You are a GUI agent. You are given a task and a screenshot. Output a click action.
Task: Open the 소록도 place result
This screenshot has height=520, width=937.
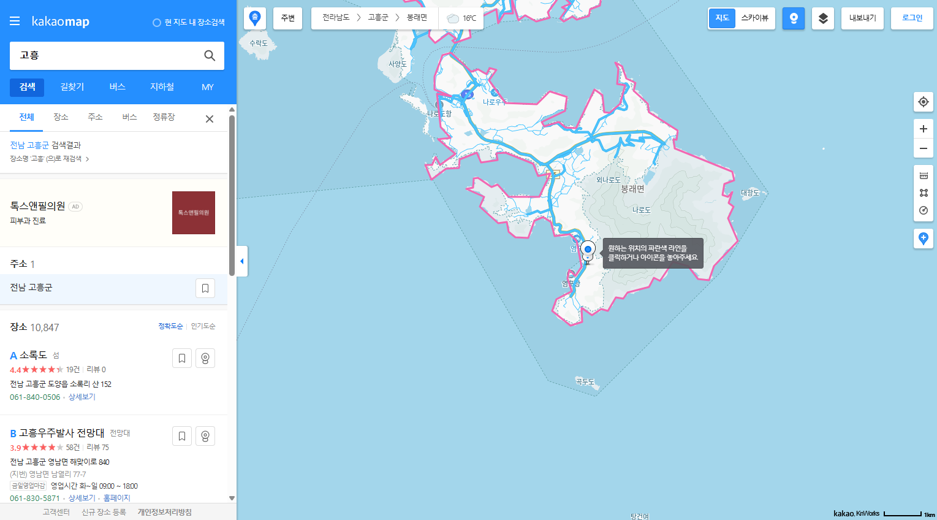33,355
